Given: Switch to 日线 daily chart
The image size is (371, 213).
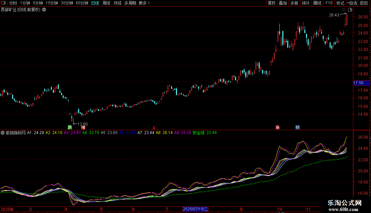Looking at the screenshot, I should 95,3.
